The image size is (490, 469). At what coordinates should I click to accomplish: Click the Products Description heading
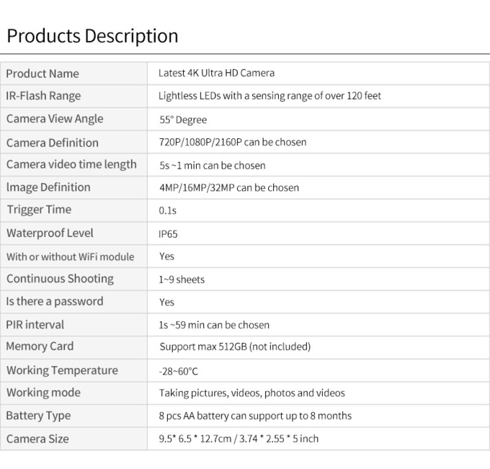coord(92,36)
